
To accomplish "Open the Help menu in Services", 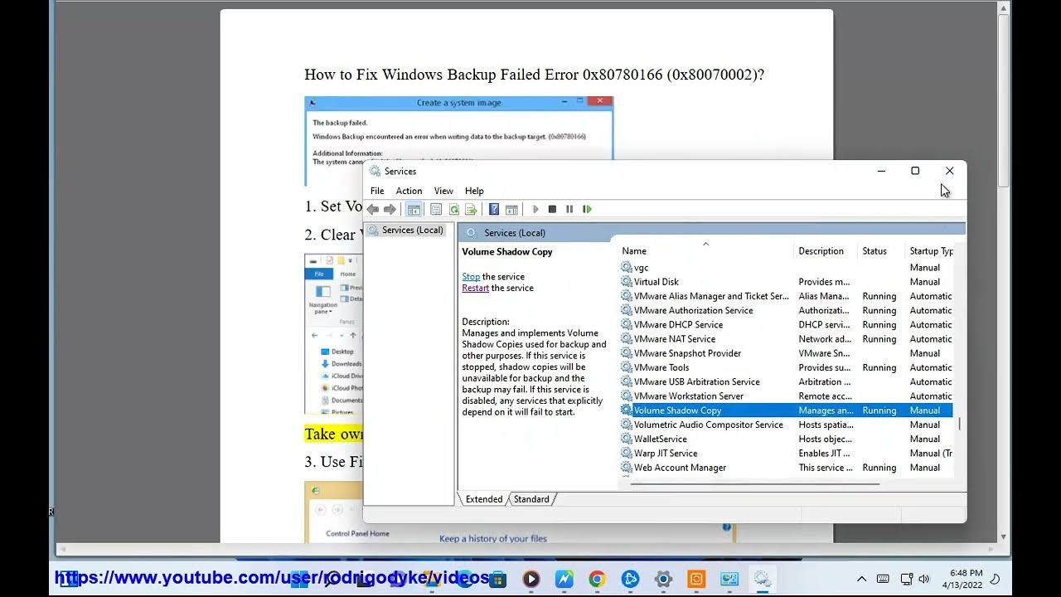I will point(474,191).
